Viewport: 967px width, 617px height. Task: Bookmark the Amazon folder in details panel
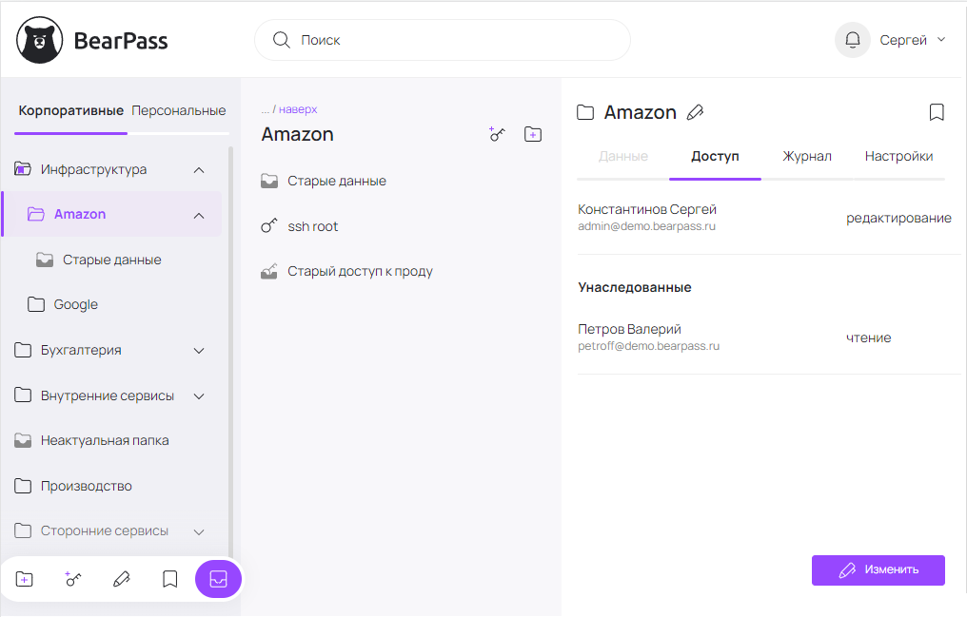coord(937,112)
